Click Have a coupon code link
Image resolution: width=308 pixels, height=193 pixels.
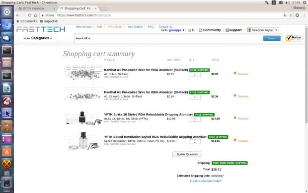tap(206, 181)
